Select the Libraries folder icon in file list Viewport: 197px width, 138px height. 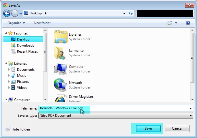click(61, 37)
